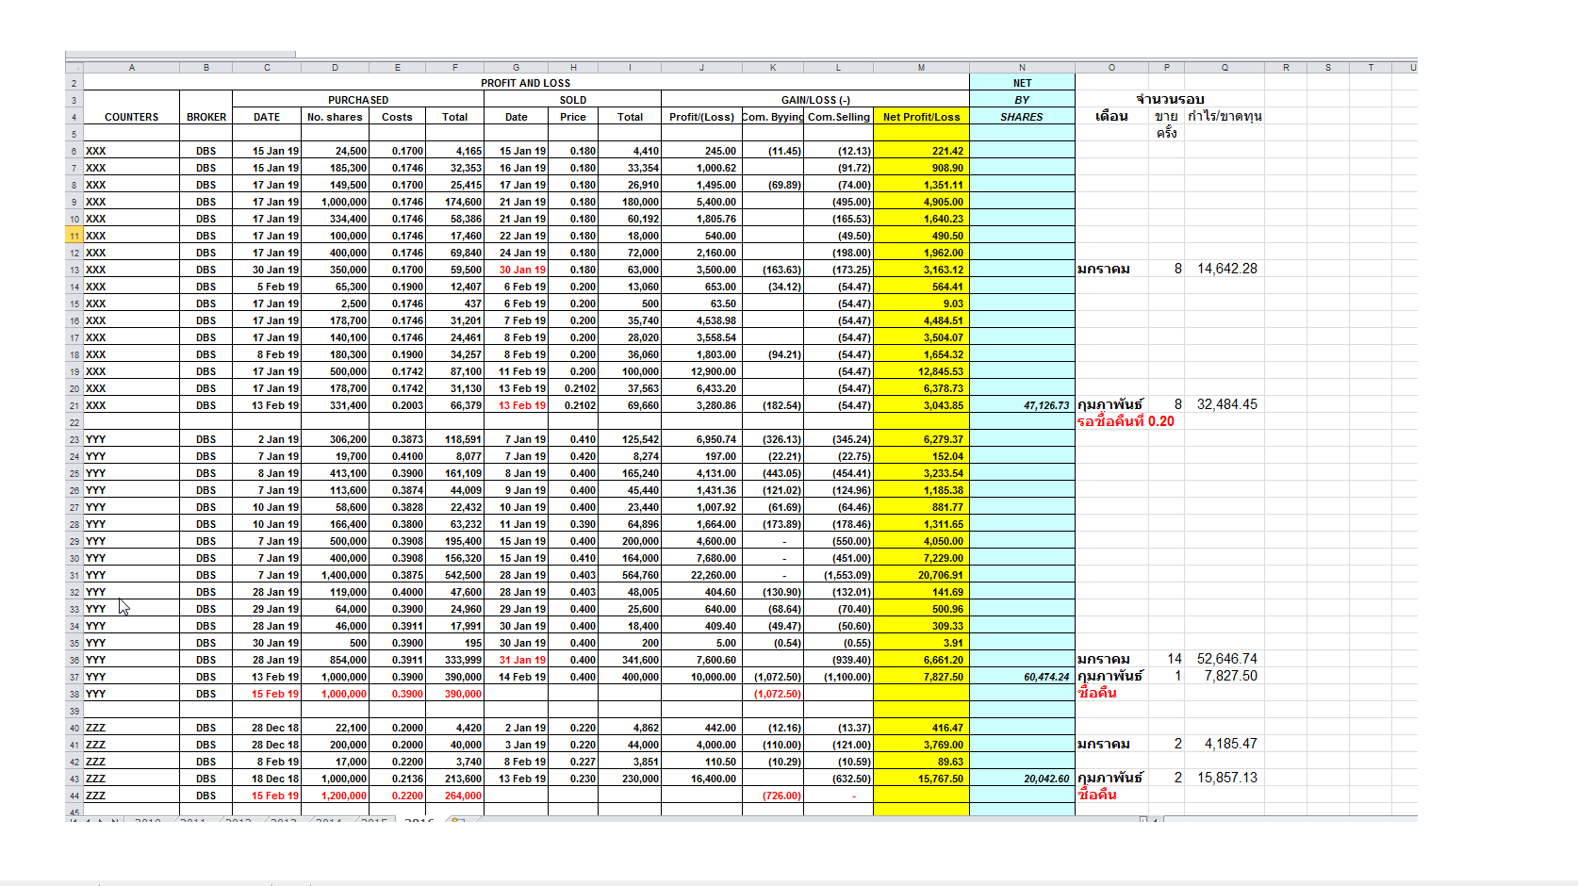Click the Com.Selling column label
The height and width of the screenshot is (886, 1578).
click(839, 117)
